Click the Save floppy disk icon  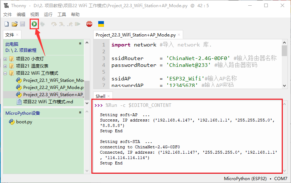click(22, 24)
